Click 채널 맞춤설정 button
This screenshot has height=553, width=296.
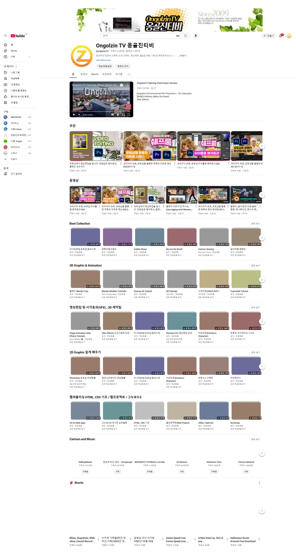(105, 66)
